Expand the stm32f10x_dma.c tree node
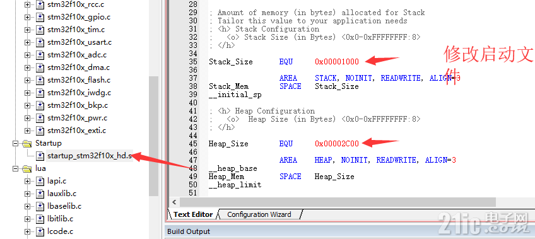Screen dimensions: 535x239 click(x=27, y=68)
